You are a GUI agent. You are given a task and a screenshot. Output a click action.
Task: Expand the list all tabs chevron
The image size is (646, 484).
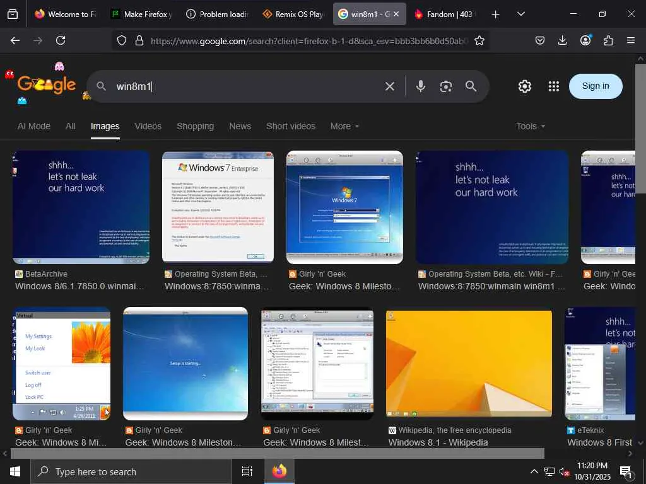pos(520,14)
